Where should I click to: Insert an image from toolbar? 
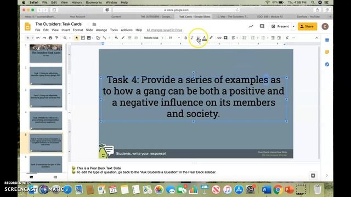click(89, 38)
